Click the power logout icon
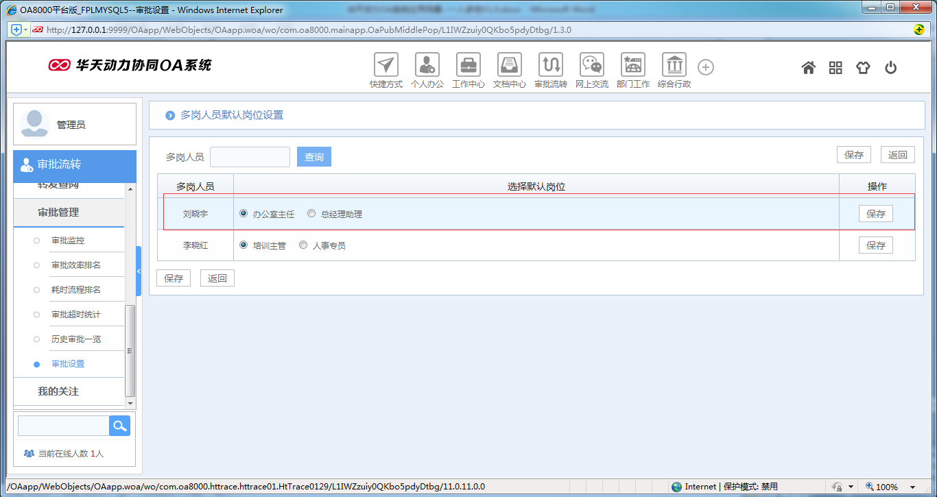This screenshot has height=497, width=937. coord(890,67)
